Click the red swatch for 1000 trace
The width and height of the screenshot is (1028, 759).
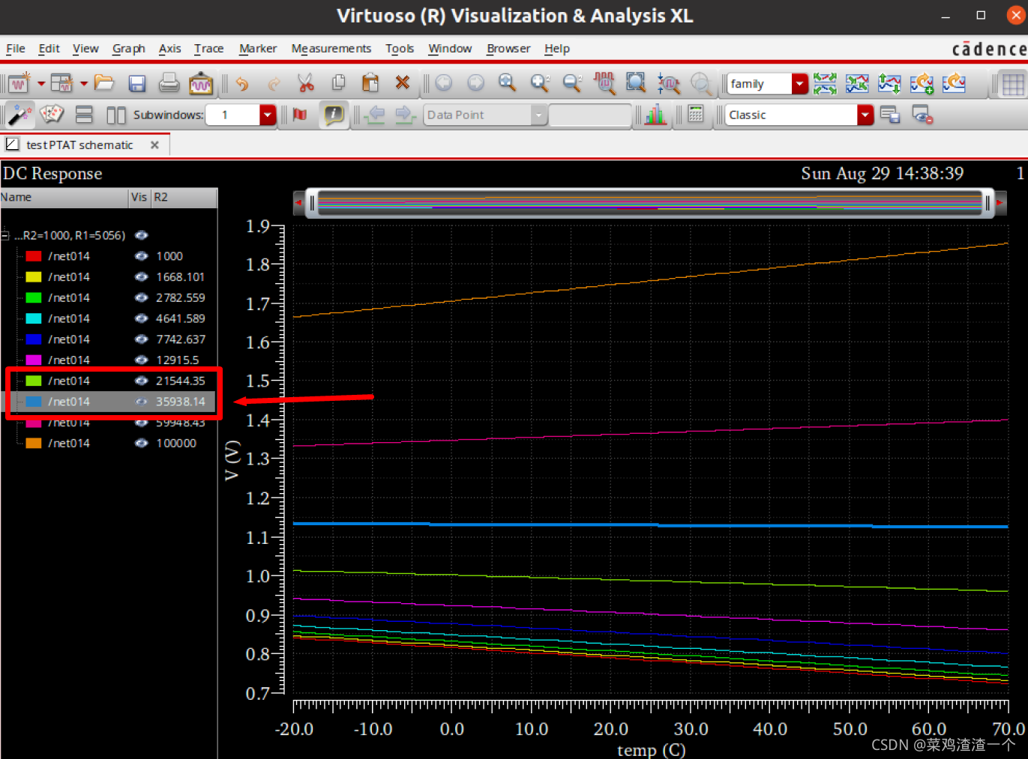34,256
